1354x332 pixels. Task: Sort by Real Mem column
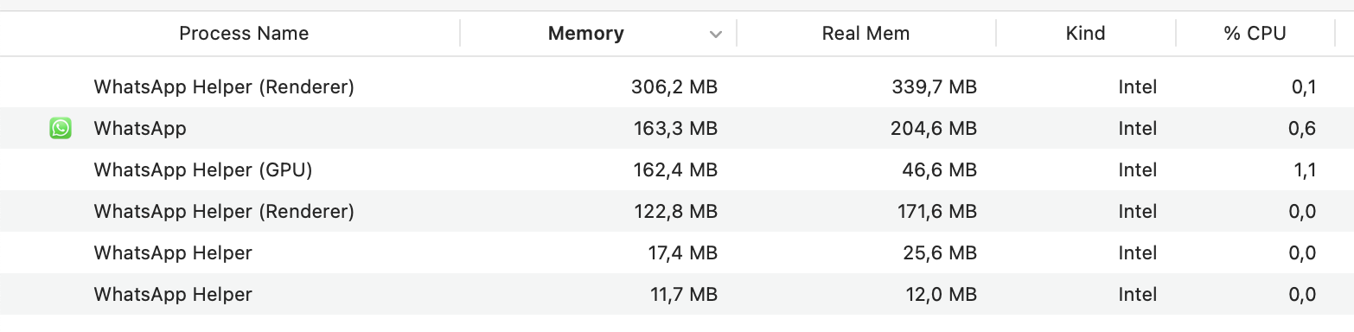[x=865, y=34]
